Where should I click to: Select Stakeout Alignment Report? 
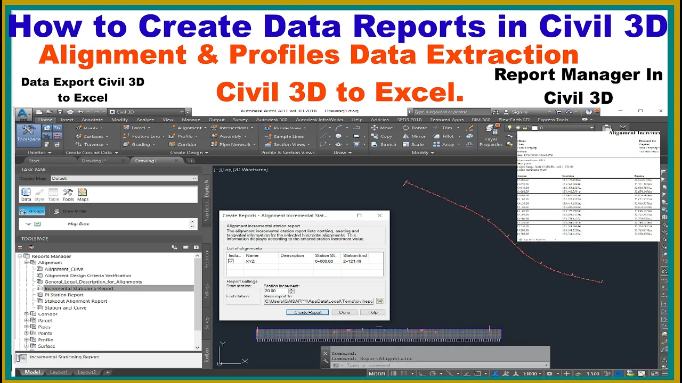[76, 301]
